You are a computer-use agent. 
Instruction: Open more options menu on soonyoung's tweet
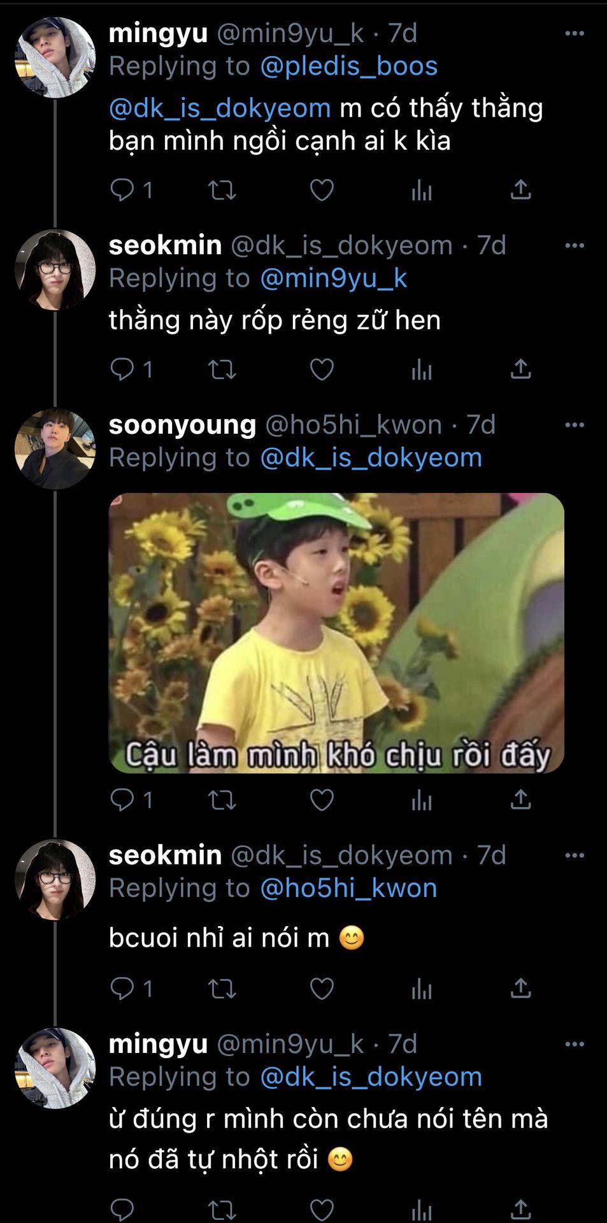tap(575, 425)
